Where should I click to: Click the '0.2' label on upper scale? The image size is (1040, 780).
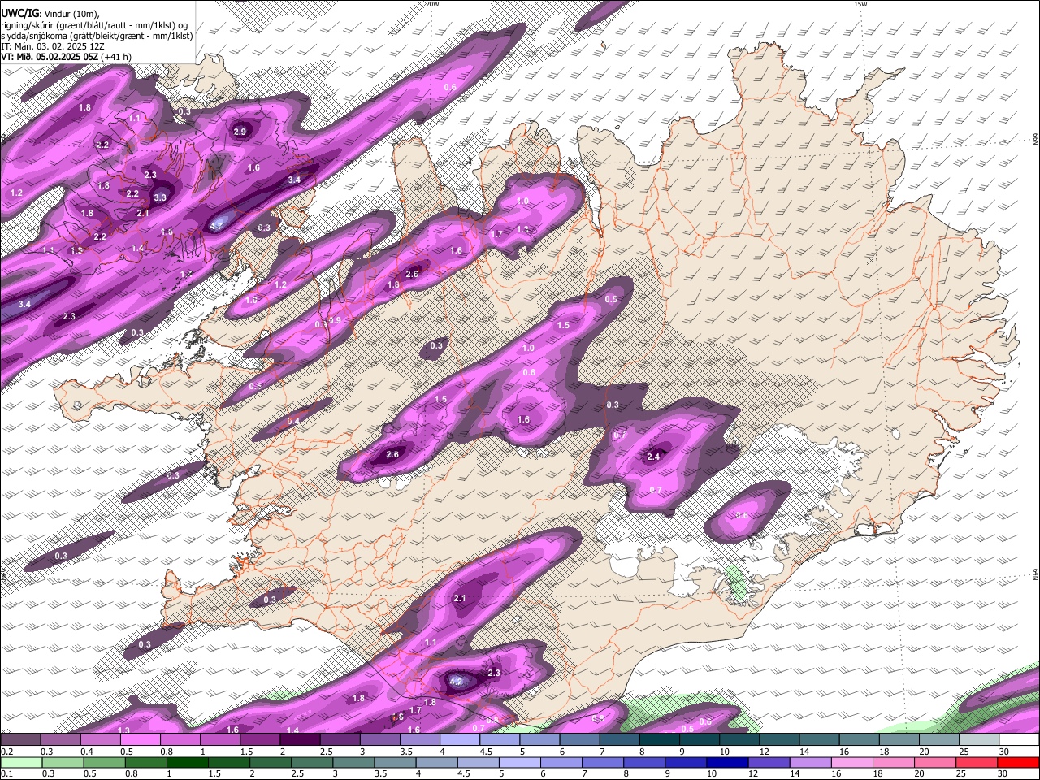(7, 752)
